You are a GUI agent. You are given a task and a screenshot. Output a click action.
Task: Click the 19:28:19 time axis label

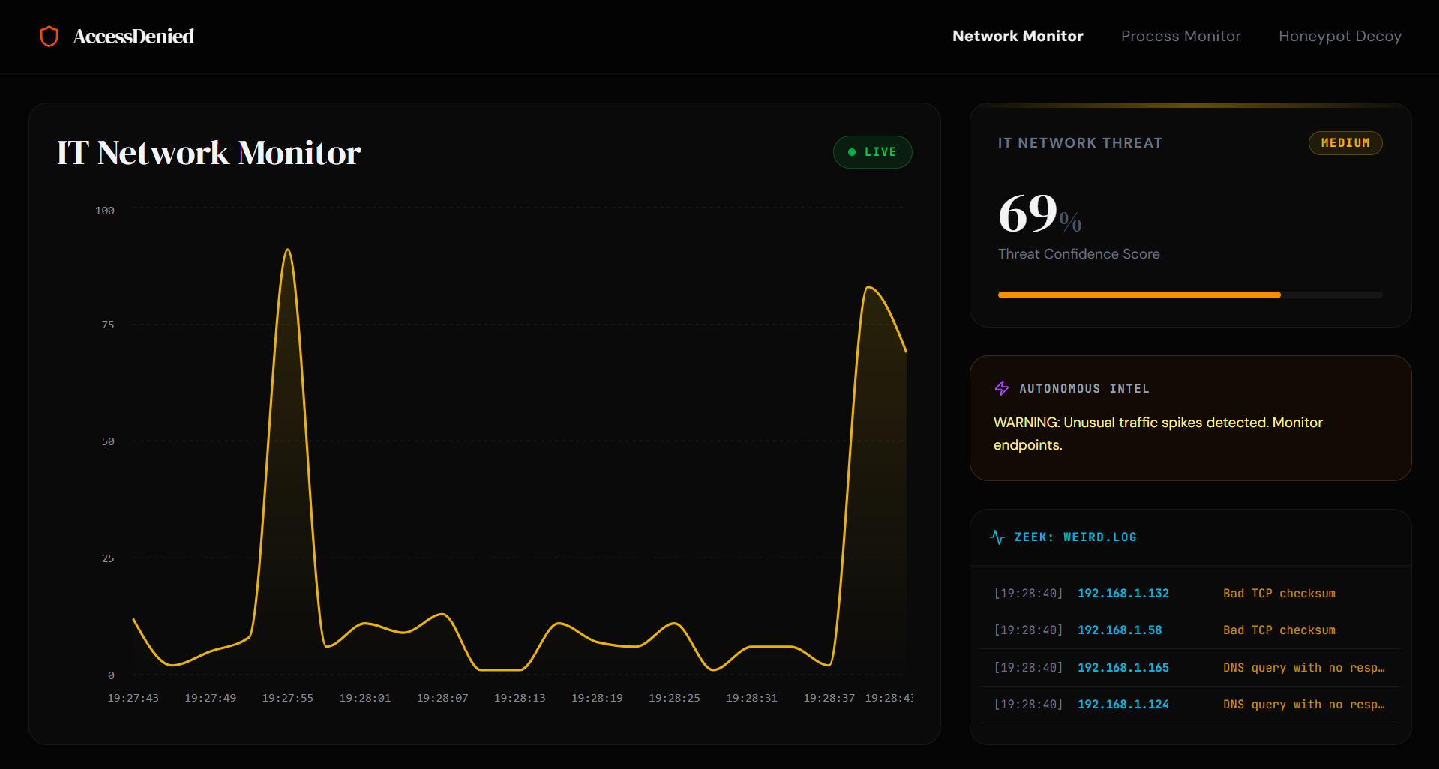tap(597, 698)
